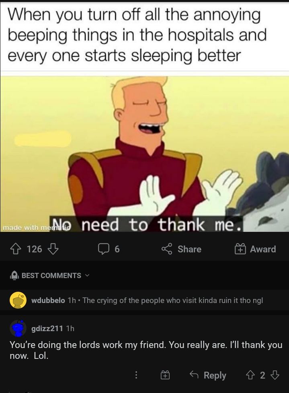Open the meme image in full view
Screen dimensions: 289x393
pyautogui.click(x=144, y=154)
